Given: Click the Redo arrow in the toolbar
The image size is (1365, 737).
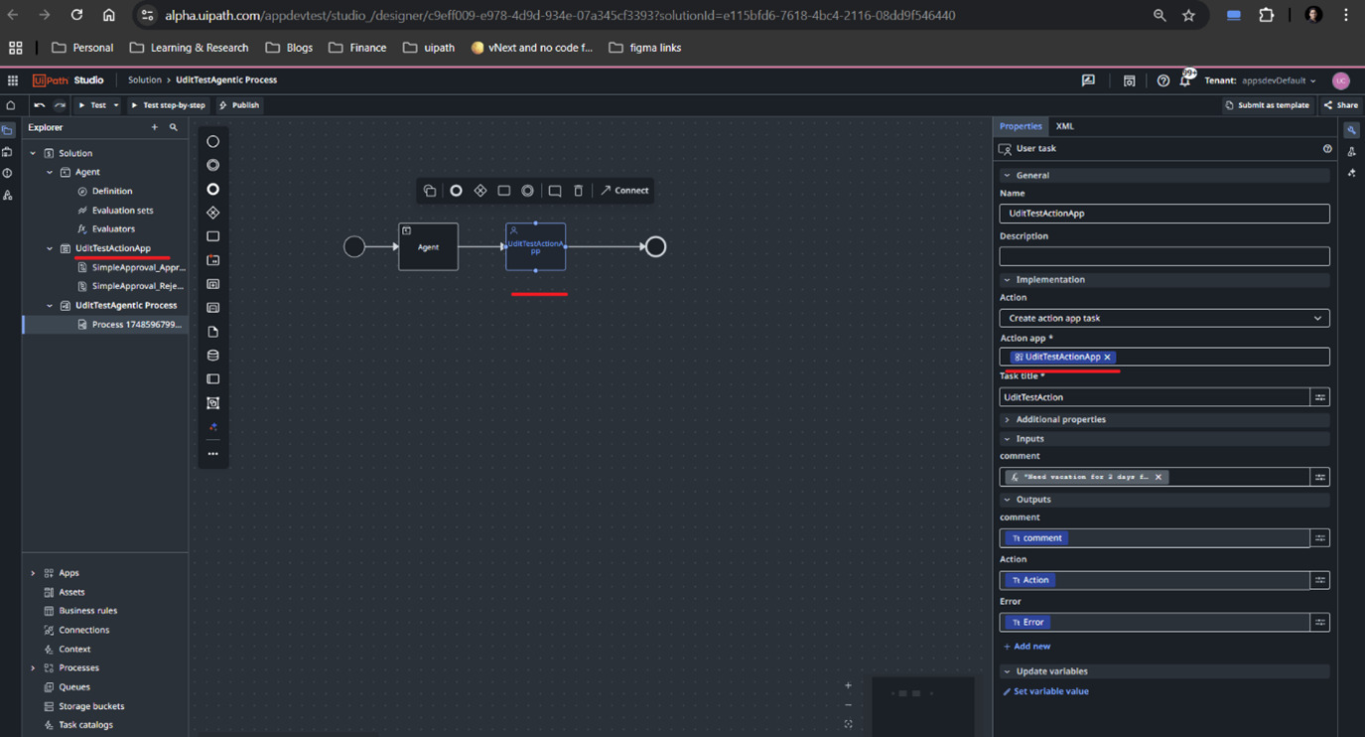Looking at the screenshot, I should coord(60,105).
